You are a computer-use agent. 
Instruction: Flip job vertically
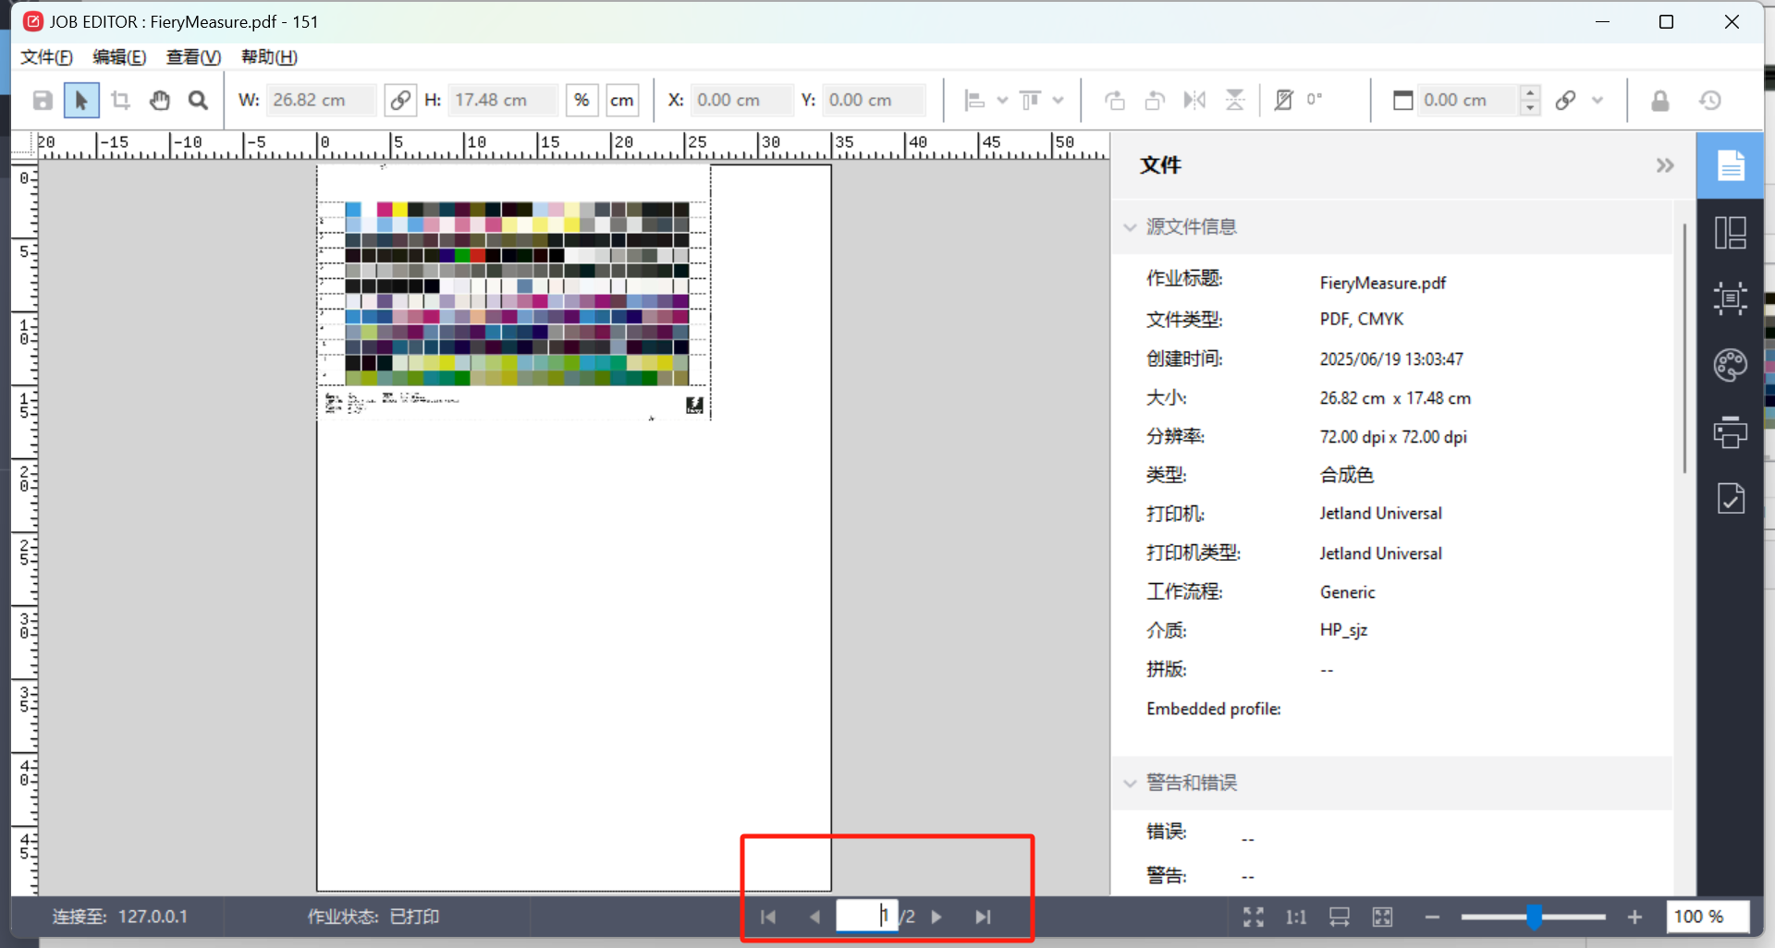(1235, 100)
